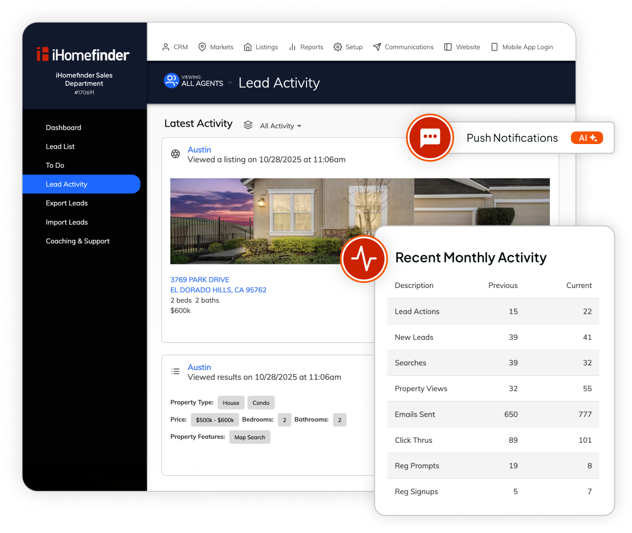Click the Markets map pin icon
Viewport: 632px width, 533px height.
(x=202, y=47)
